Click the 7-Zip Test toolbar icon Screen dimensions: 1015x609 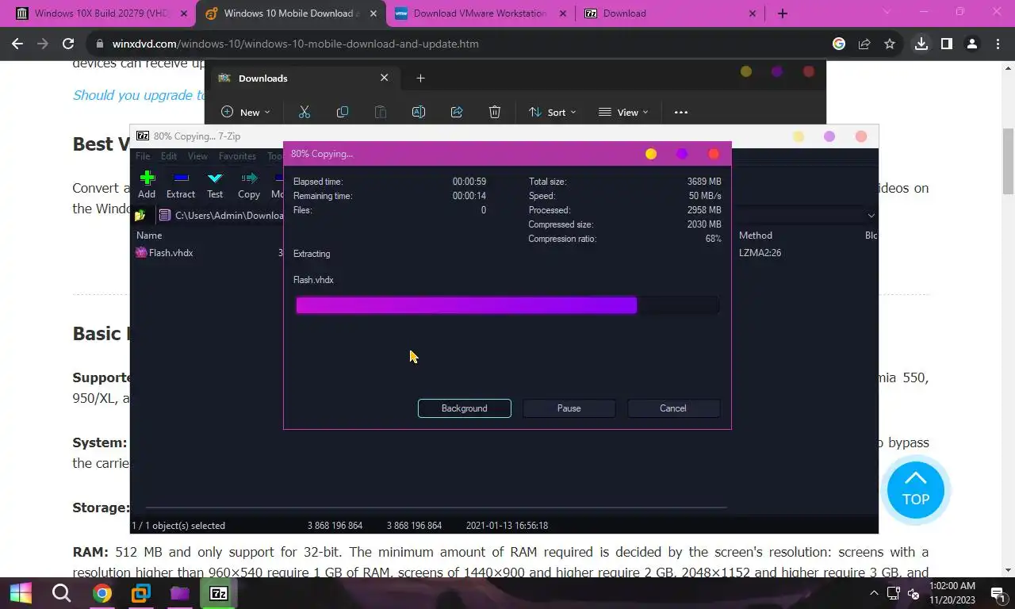coord(215,186)
